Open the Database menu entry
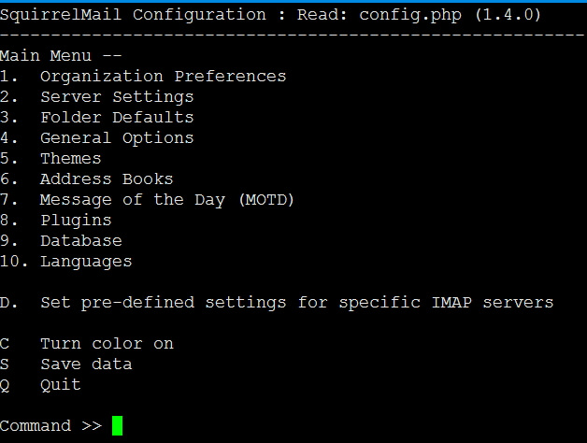This screenshot has height=443, width=587. pos(80,241)
